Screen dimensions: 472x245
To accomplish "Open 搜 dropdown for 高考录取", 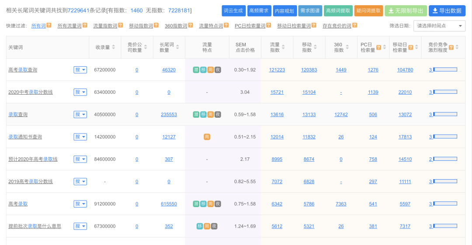I will tap(80, 204).
